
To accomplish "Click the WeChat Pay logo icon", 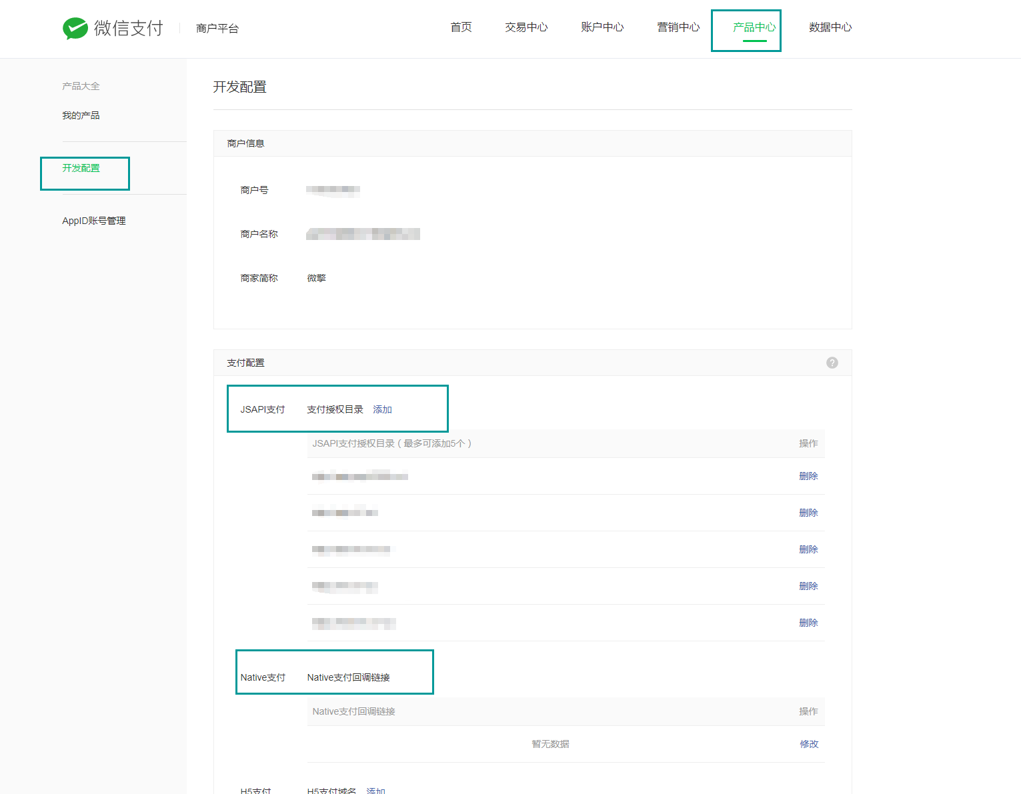I will (x=75, y=28).
